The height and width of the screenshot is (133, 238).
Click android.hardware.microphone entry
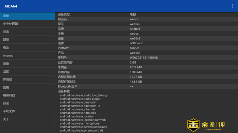pos(80,124)
